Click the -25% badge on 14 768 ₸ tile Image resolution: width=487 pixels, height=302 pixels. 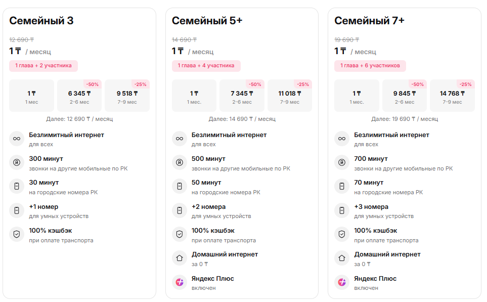[x=465, y=84]
